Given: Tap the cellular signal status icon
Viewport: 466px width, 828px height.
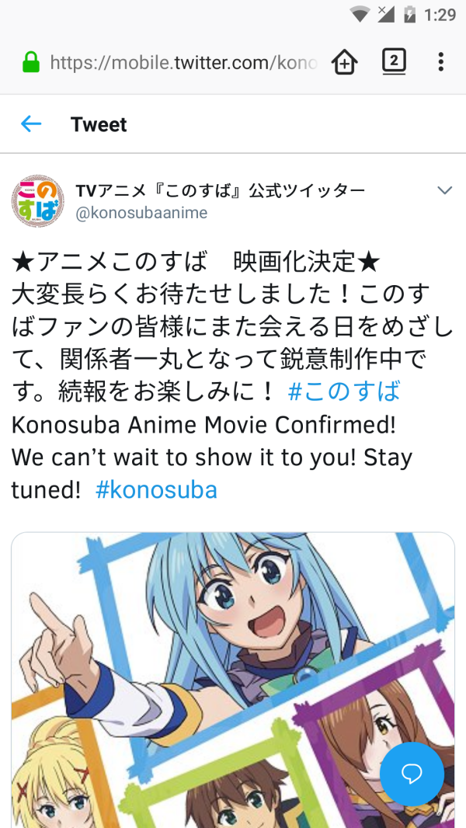Looking at the screenshot, I should [x=386, y=14].
